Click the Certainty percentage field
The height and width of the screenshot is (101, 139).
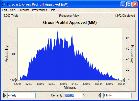point(73,95)
